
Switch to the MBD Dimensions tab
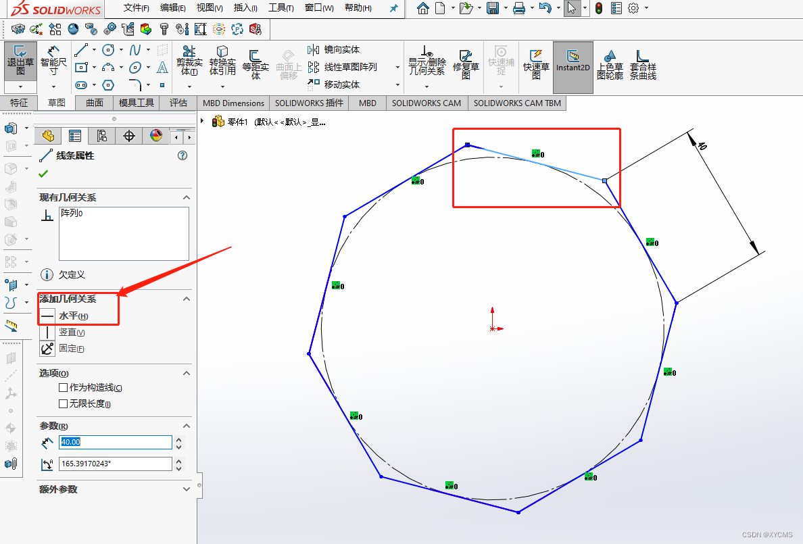(233, 103)
